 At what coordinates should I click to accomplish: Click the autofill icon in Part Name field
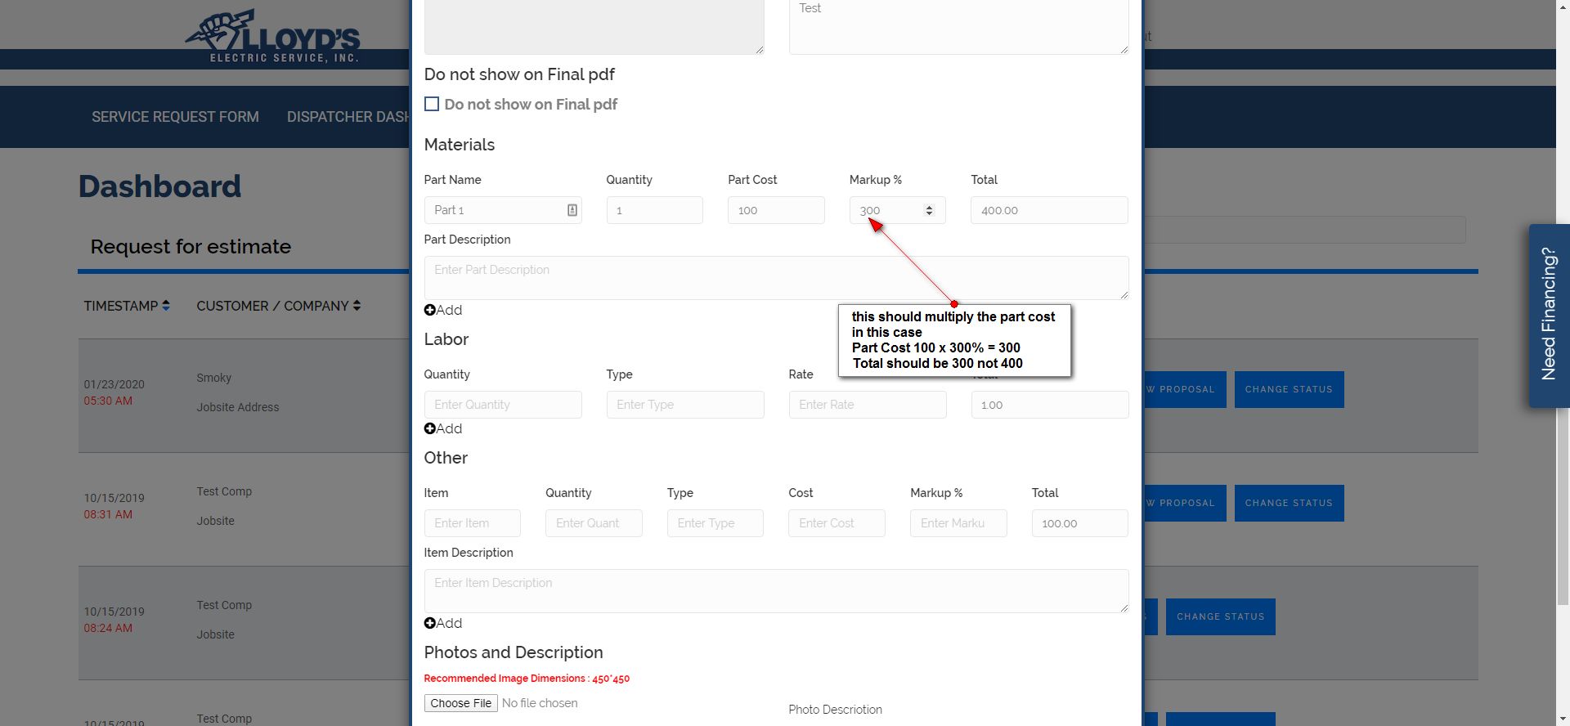[x=572, y=210]
